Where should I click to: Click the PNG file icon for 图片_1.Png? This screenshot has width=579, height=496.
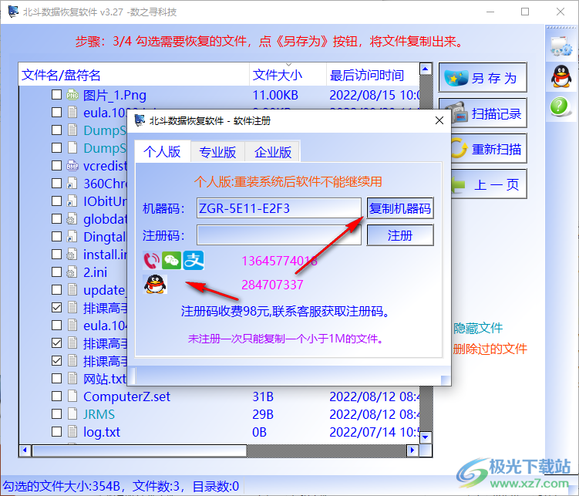point(72,95)
